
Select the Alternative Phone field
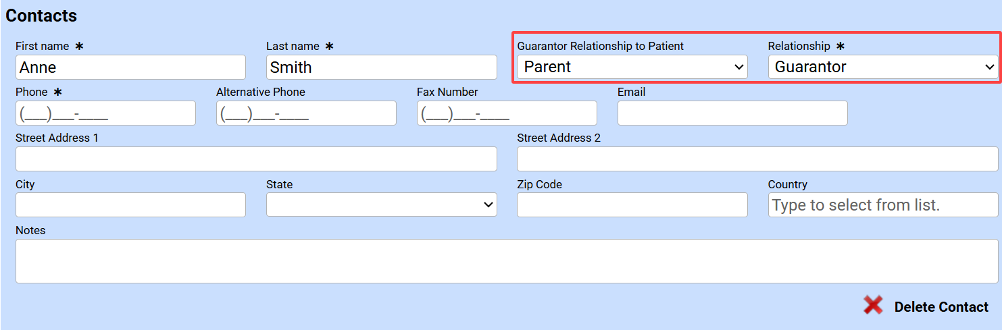pos(306,113)
